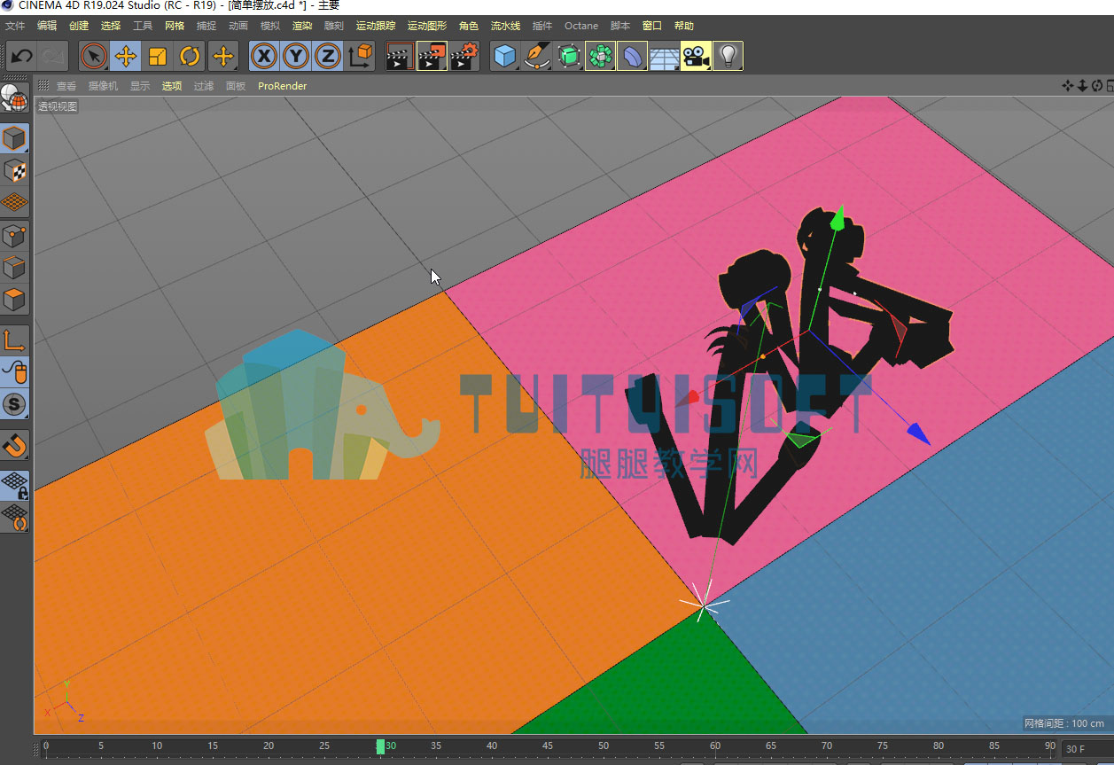Open the Pen spline tools palette

pyautogui.click(x=536, y=57)
